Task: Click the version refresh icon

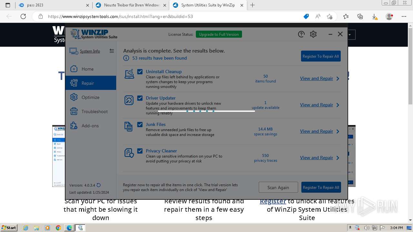Action: pyautogui.click(x=99, y=185)
